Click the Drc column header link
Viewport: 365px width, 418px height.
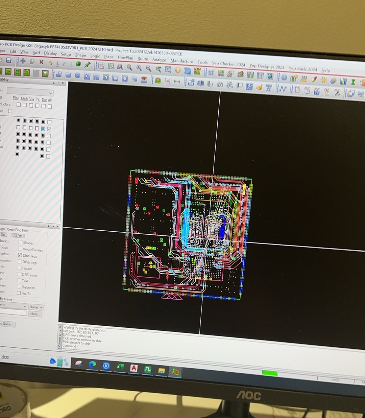(44, 100)
